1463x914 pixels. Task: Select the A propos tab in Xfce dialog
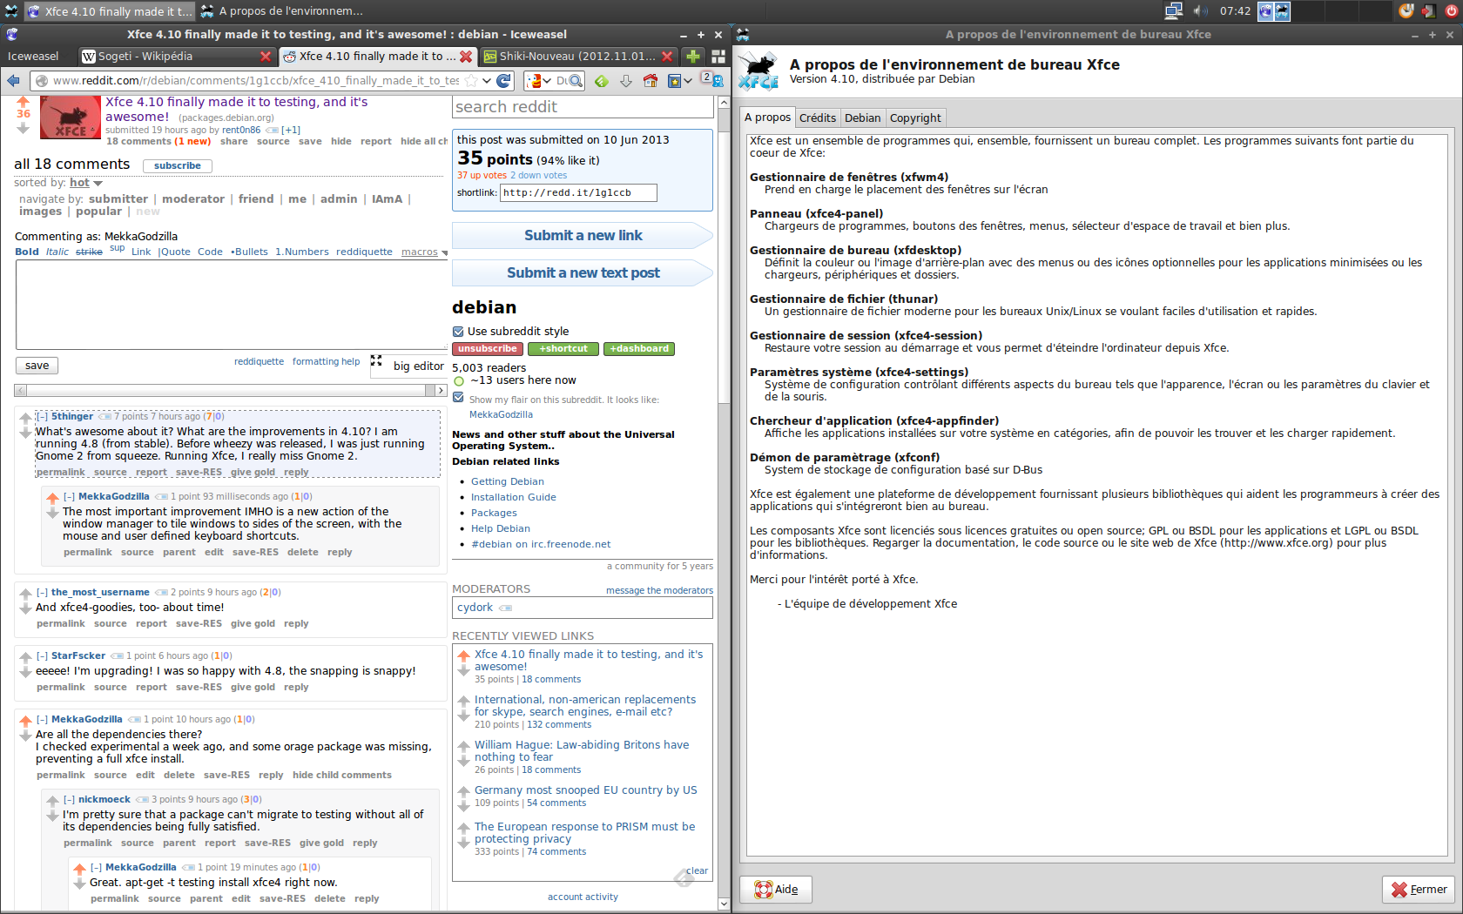pos(767,117)
